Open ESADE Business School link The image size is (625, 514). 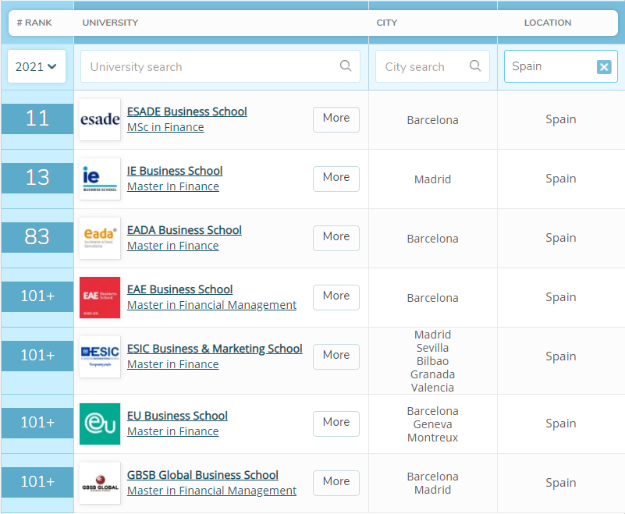point(187,112)
